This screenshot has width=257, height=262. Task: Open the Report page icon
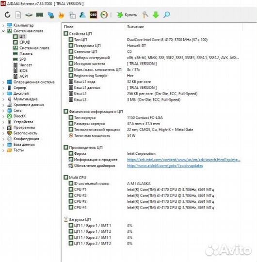pos(18,15)
